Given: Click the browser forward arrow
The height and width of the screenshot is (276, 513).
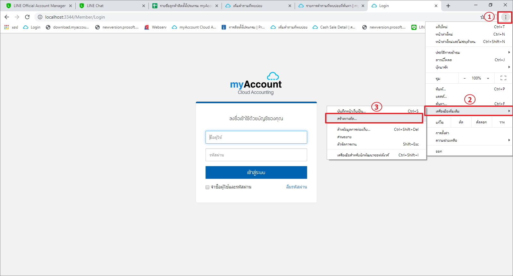Looking at the screenshot, I should click(x=17, y=17).
